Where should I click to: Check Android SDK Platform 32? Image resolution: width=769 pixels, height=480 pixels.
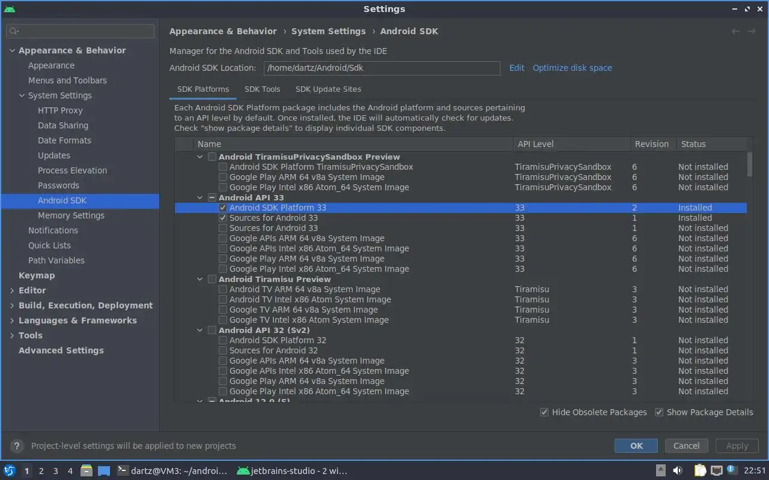click(x=223, y=340)
